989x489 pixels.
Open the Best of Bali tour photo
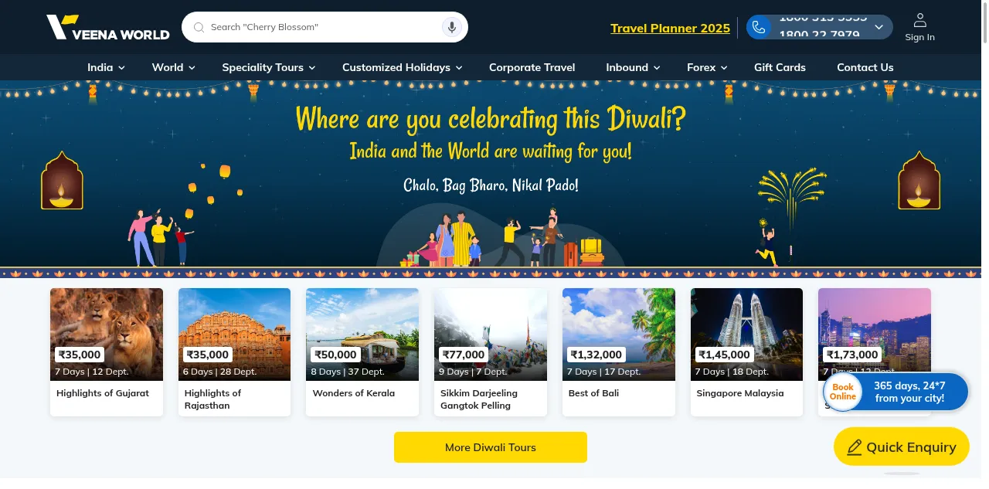pyautogui.click(x=619, y=334)
